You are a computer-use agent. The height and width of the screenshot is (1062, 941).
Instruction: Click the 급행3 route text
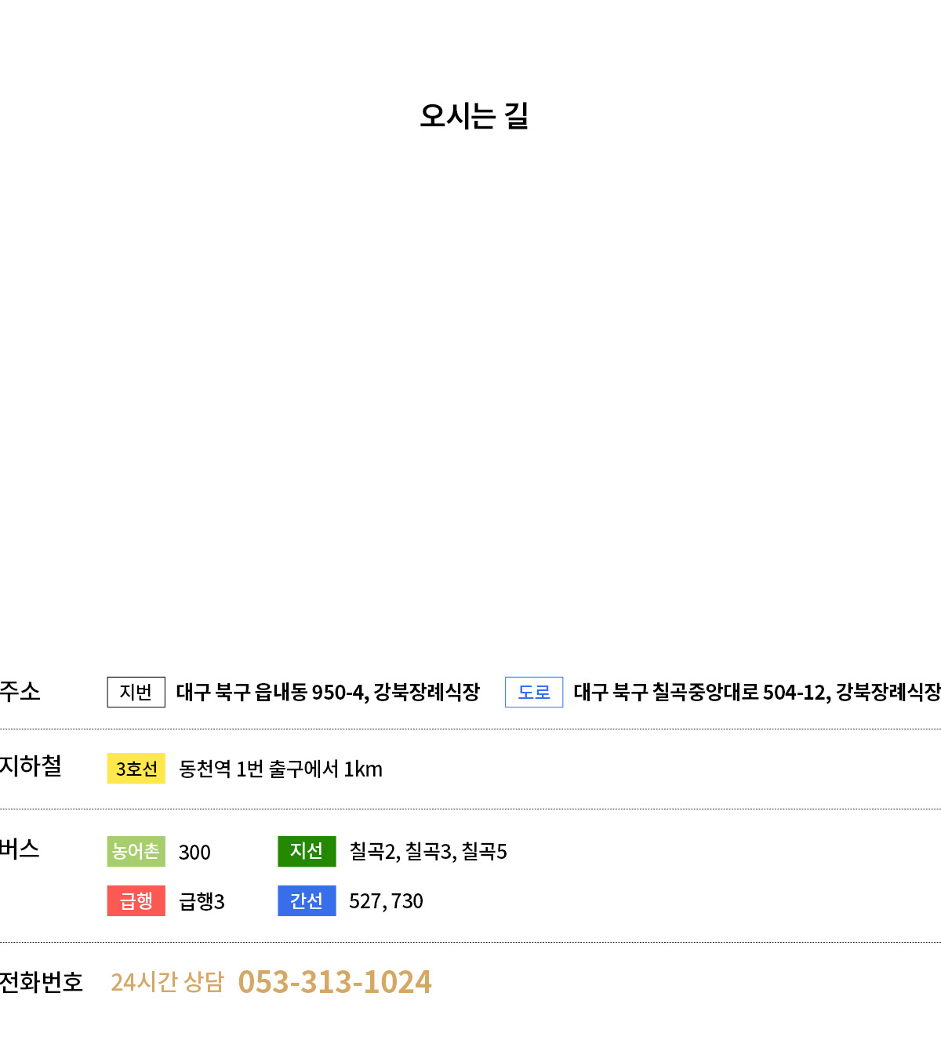click(202, 901)
